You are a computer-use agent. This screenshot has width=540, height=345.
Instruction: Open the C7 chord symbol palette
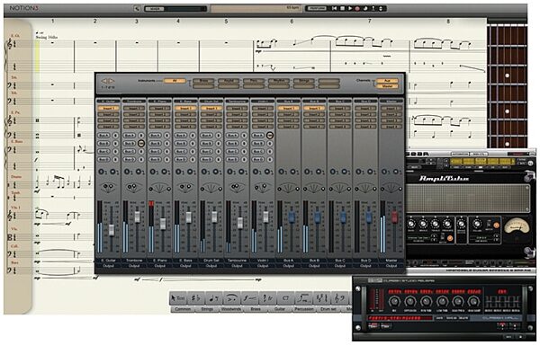coord(285,298)
